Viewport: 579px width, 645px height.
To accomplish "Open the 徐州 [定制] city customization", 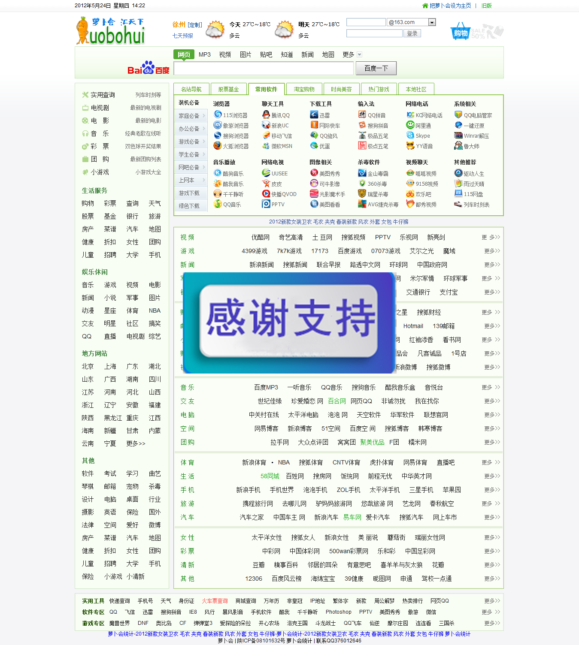I will coord(195,25).
